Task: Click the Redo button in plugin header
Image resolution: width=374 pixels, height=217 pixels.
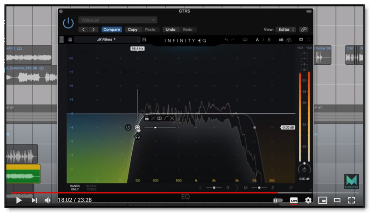Action: tap(188, 30)
